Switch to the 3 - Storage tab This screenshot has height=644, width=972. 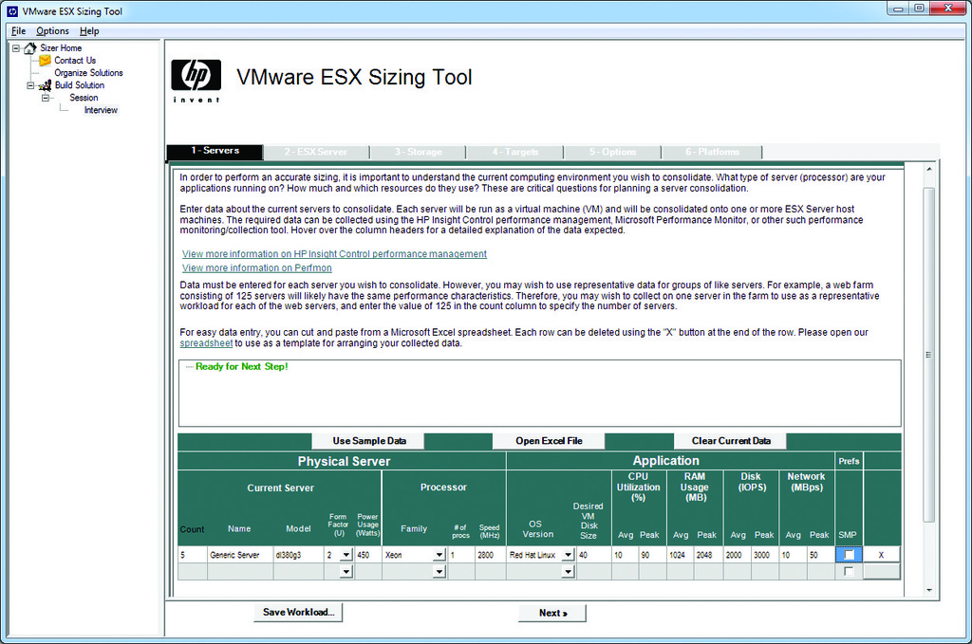(418, 152)
